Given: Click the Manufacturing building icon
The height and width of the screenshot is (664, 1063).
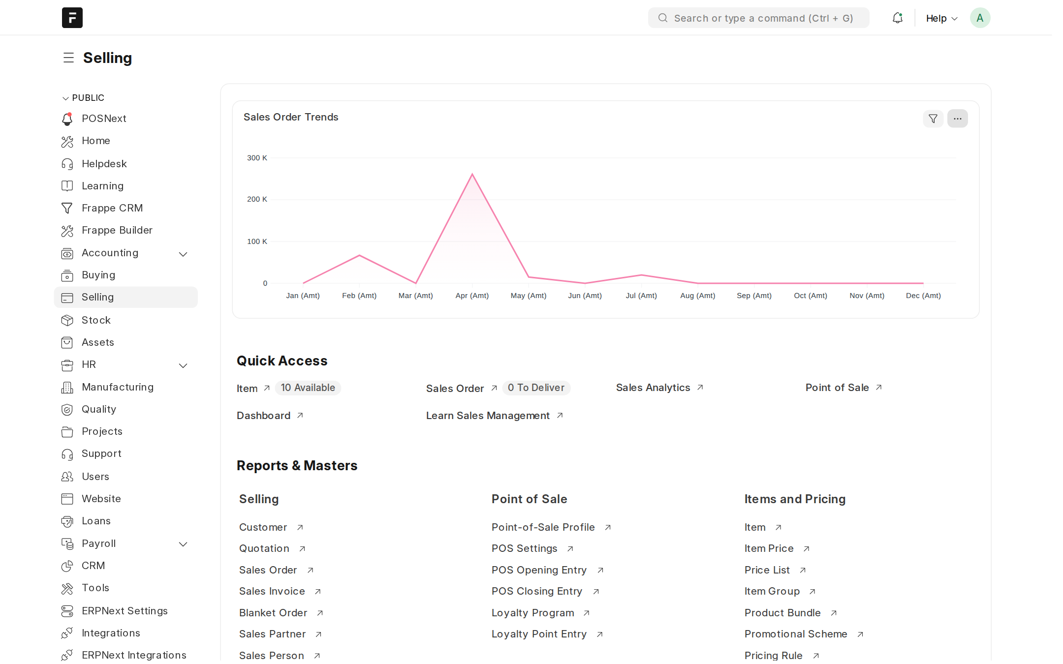Looking at the screenshot, I should (67, 388).
